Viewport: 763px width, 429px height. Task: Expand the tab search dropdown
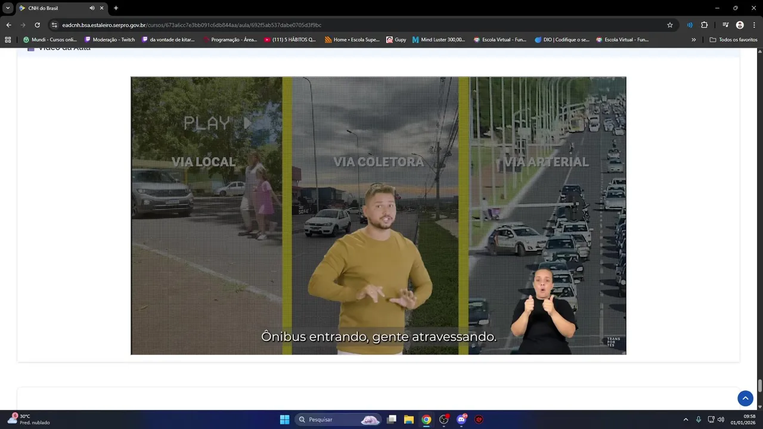(8, 8)
